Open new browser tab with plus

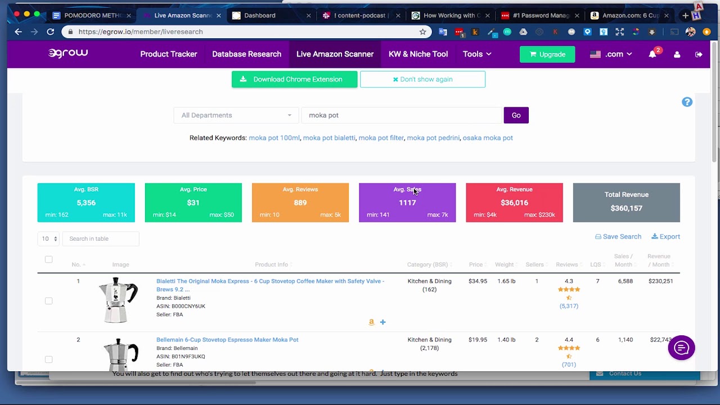[x=685, y=16]
